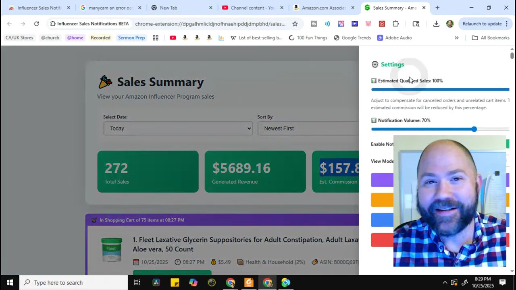516x290 pixels.
Task: Click the Settings gear icon in the panel
Action: [375, 64]
